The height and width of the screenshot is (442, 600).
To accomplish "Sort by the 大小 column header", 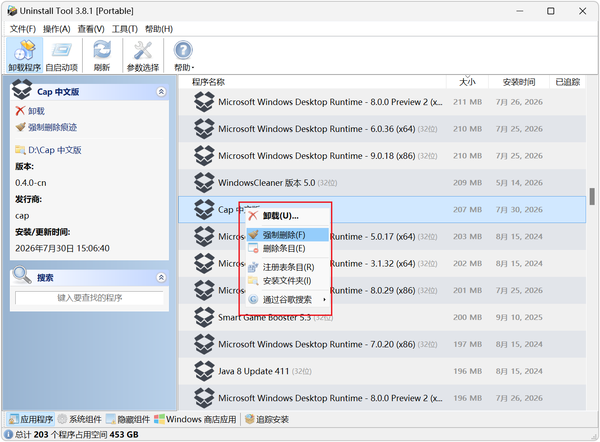I will pos(467,82).
